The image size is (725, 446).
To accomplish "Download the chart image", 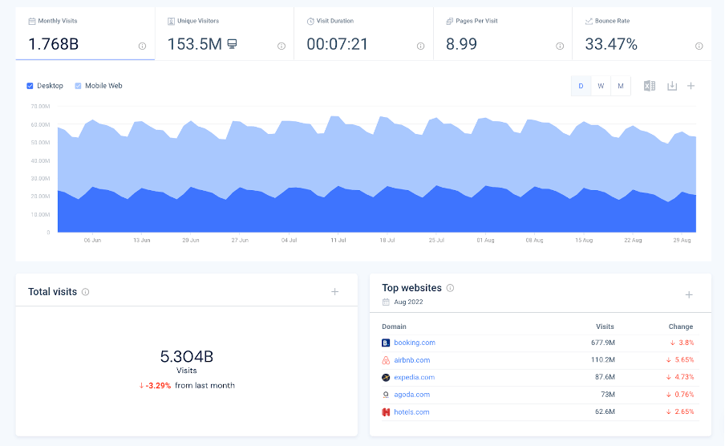I will [x=672, y=86].
